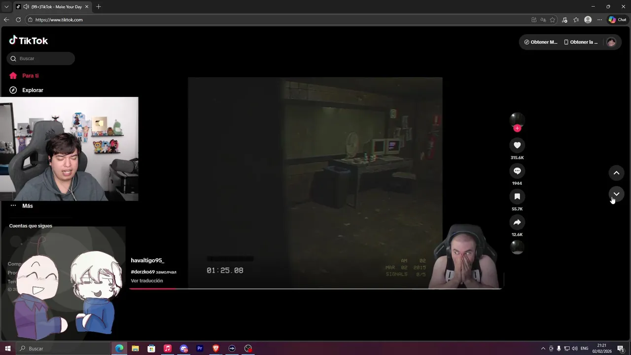Open the media control music icon
Image resolution: width=631 pixels, height=355 pixels.
pos(565,20)
